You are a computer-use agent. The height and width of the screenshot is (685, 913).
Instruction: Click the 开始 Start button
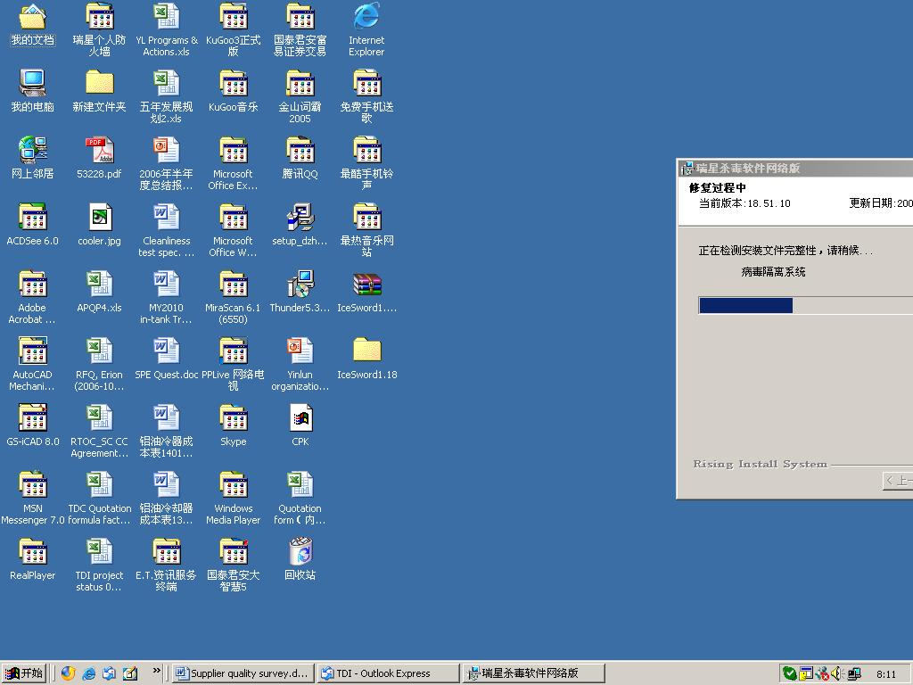pyautogui.click(x=24, y=673)
